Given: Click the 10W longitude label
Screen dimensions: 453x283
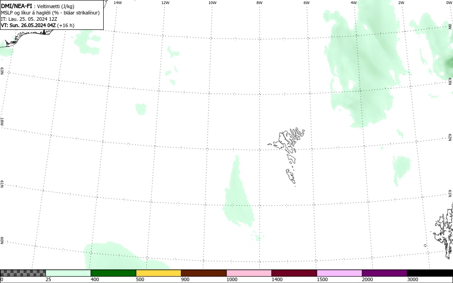Looking at the screenshot, I should pos(212,3).
